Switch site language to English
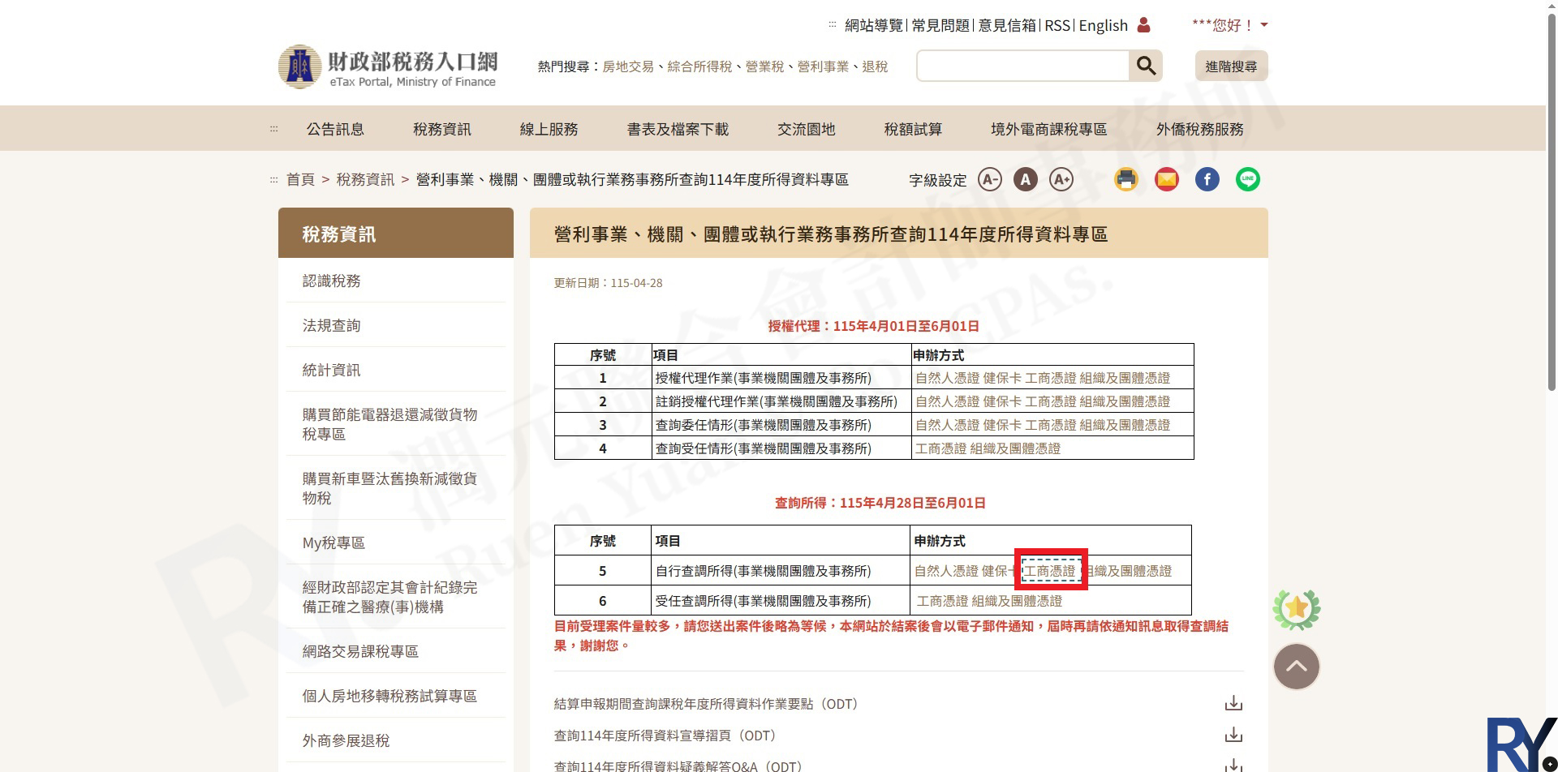This screenshot has width=1558, height=772. pos(1103,25)
